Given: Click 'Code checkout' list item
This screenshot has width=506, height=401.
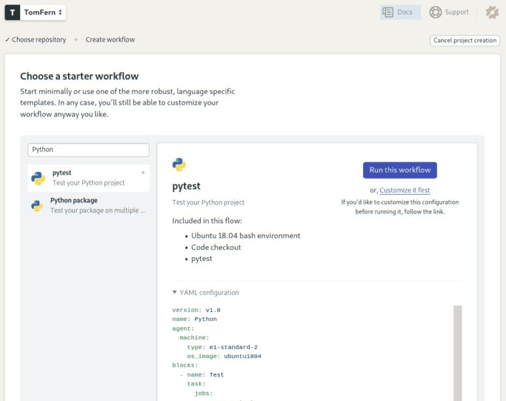Looking at the screenshot, I should tap(216, 247).
